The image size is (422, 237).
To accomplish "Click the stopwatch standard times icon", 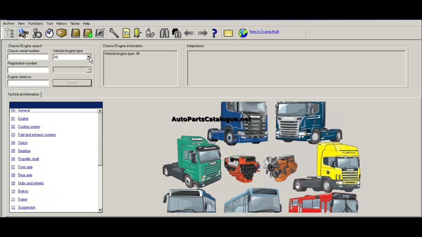I will point(49,33).
